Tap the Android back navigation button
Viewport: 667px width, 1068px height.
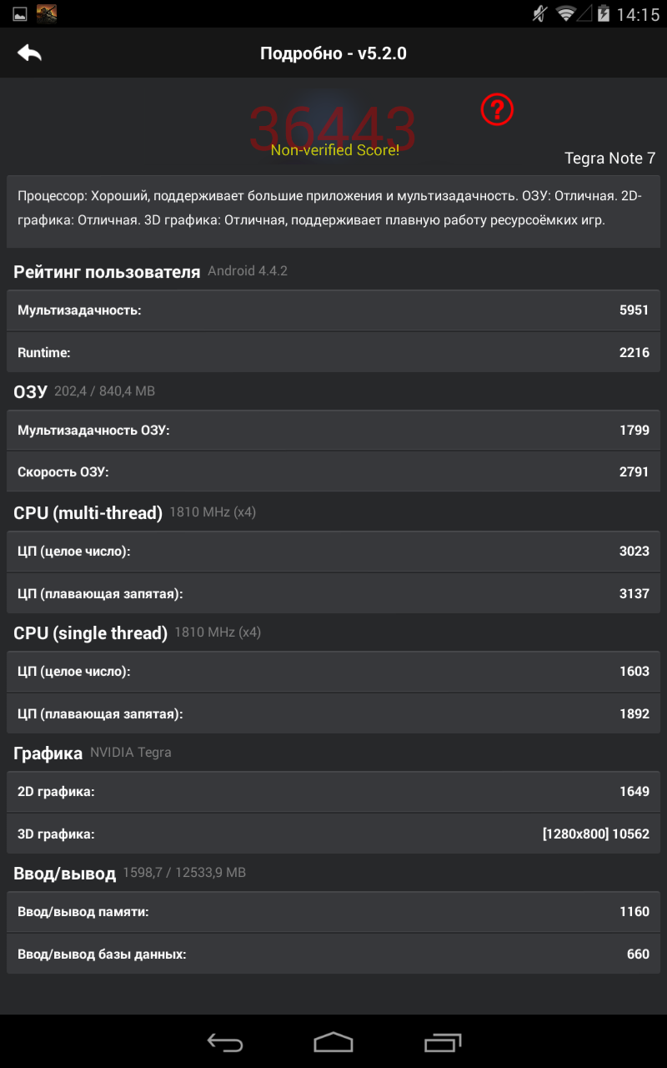click(224, 1042)
